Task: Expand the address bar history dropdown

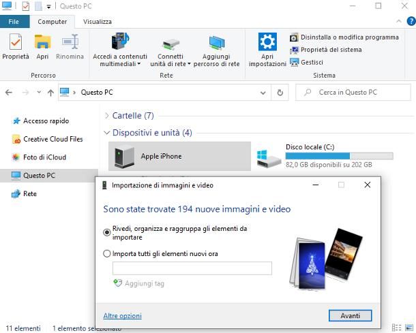Action: pyautogui.click(x=263, y=93)
